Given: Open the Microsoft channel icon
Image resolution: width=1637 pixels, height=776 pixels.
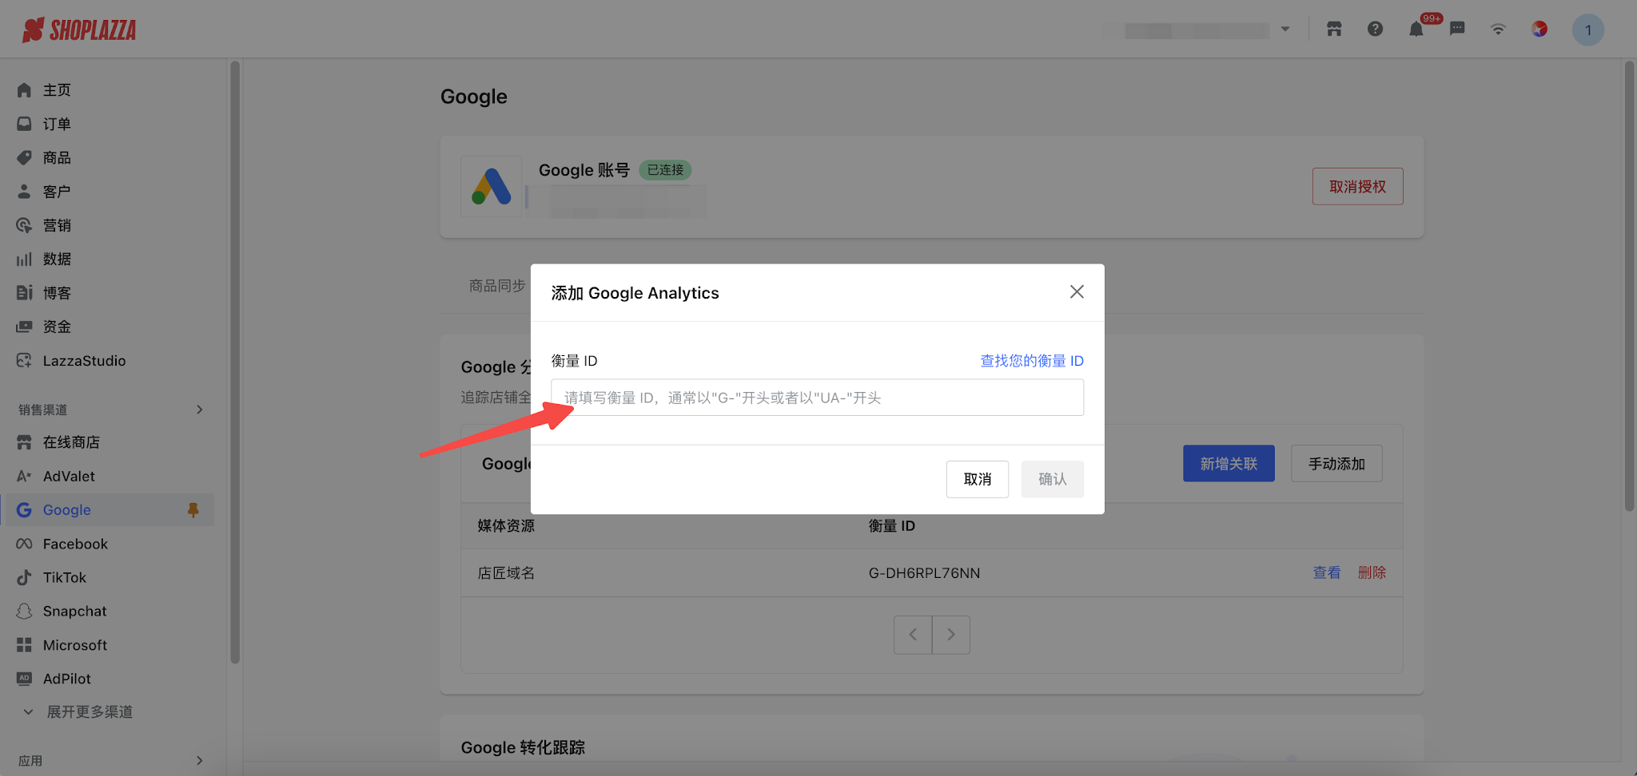Looking at the screenshot, I should (24, 645).
